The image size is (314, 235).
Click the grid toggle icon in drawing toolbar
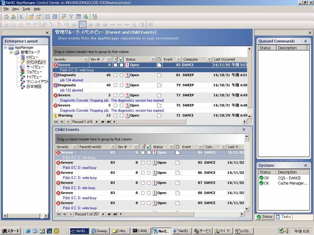tap(151, 25)
